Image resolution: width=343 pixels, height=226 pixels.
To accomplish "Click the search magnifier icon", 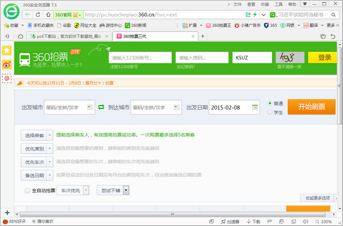I will click(333, 15).
